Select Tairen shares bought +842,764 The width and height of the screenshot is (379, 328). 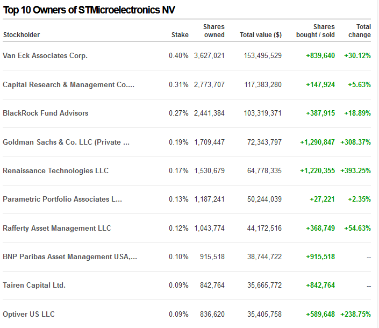(320, 285)
